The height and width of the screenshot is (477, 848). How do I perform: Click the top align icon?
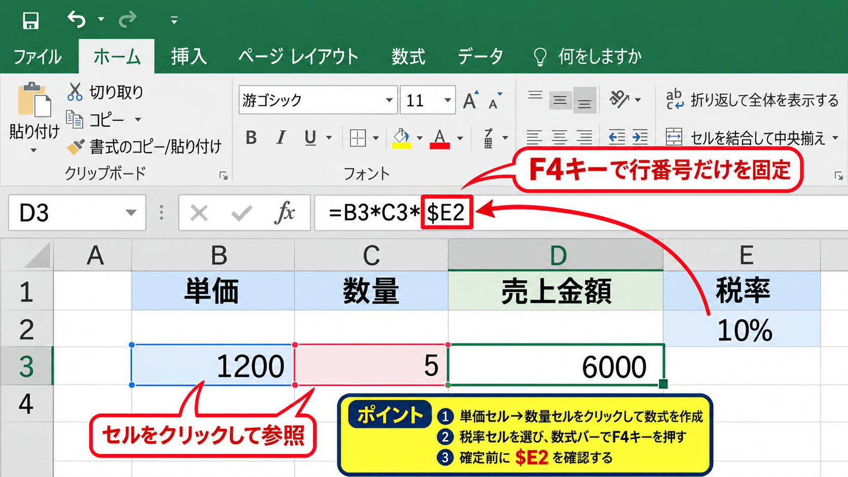[x=535, y=96]
